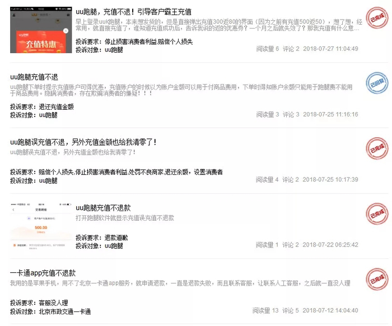Viewport: 392px width, 326px height.
Task: Click 阅读量 6 on the first complaint
Action: pyautogui.click(x=268, y=49)
